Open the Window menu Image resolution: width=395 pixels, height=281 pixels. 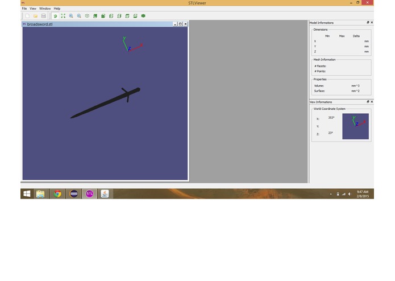tap(45, 9)
